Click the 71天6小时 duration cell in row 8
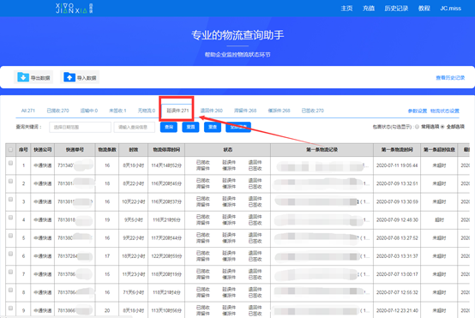The height and width of the screenshot is (318, 475). (134, 292)
